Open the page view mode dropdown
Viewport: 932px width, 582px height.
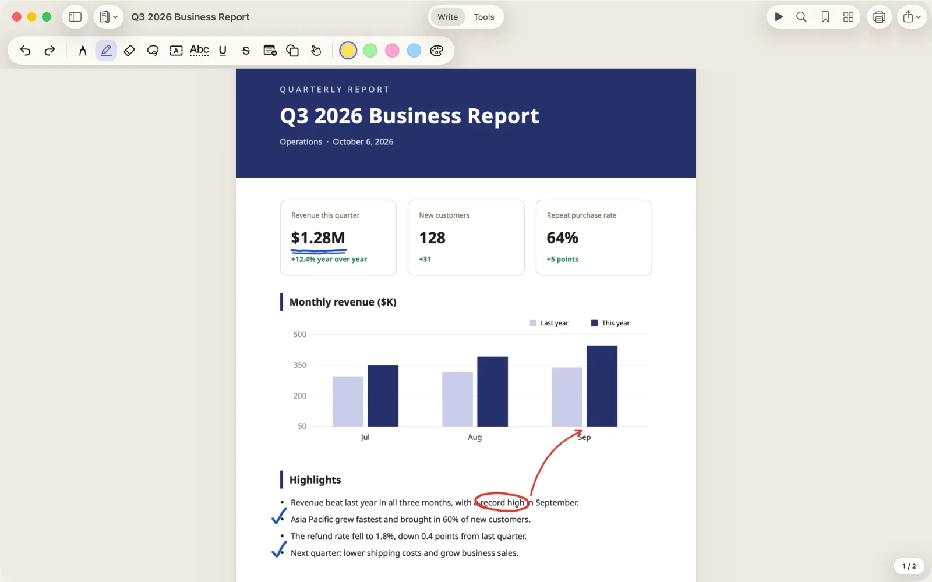(x=108, y=17)
